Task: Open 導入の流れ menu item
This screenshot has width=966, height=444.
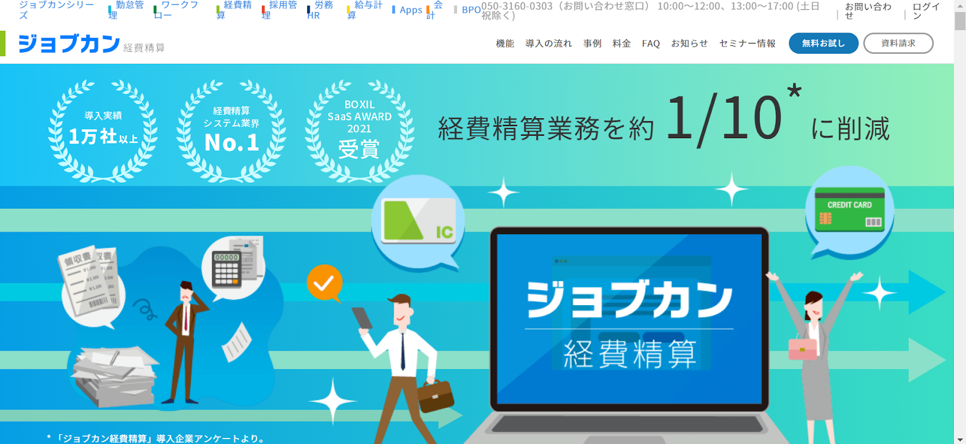Action: pyautogui.click(x=548, y=43)
